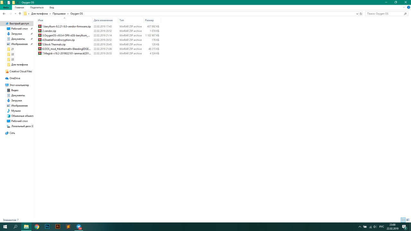Click the search magnifier icon
Image resolution: width=411 pixels, height=231 pixels.
[x=406, y=14]
